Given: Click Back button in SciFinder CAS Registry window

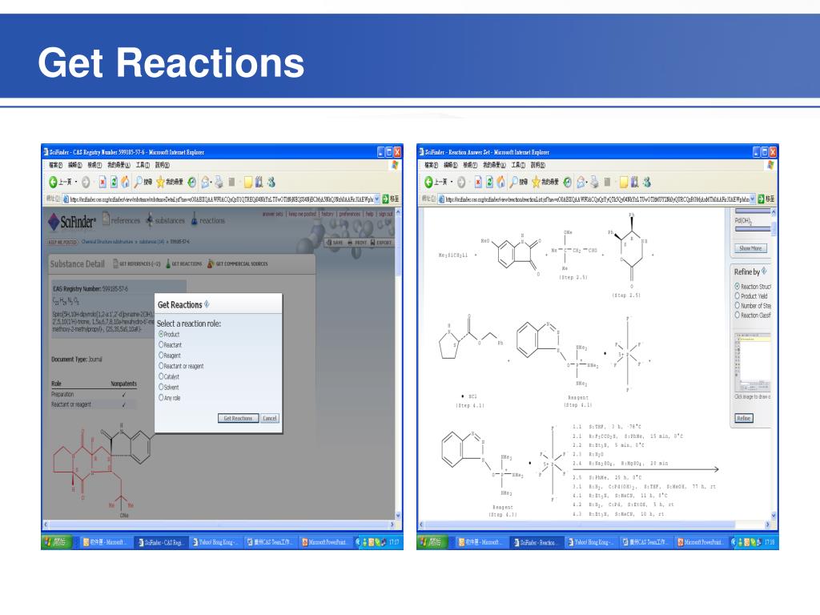Looking at the screenshot, I should pyautogui.click(x=59, y=182).
